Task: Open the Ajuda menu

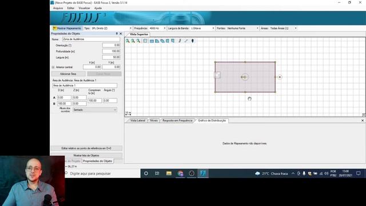Action: tap(98, 8)
